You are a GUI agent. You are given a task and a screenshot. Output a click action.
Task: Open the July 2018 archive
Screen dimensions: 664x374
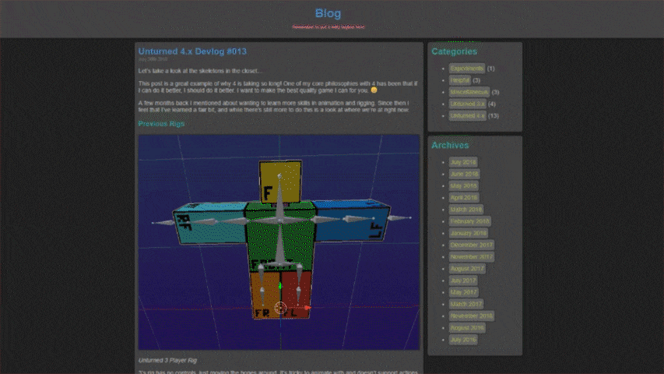coord(463,162)
